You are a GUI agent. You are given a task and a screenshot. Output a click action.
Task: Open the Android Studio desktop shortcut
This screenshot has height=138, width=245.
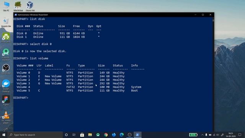click(6, 54)
